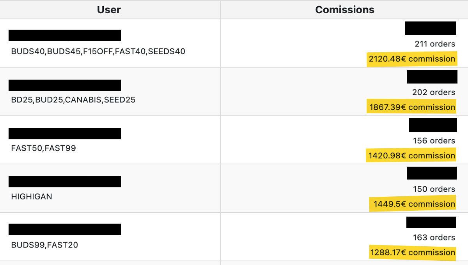
Task: Select the 1449.5€ commission value
Action: tap(414, 204)
